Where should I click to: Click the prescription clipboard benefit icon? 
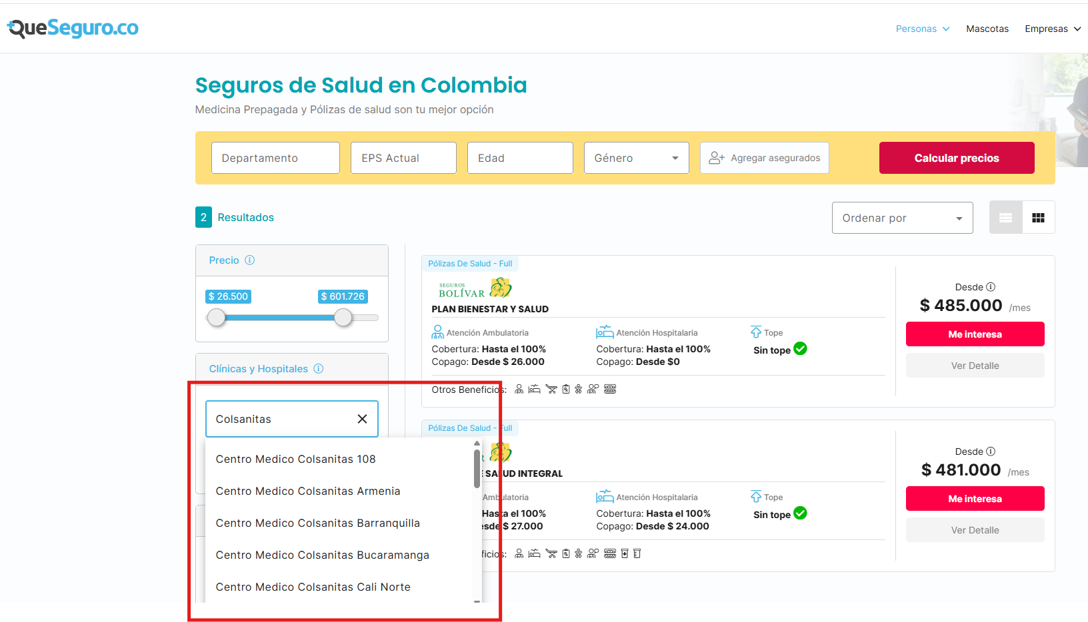[x=566, y=389]
